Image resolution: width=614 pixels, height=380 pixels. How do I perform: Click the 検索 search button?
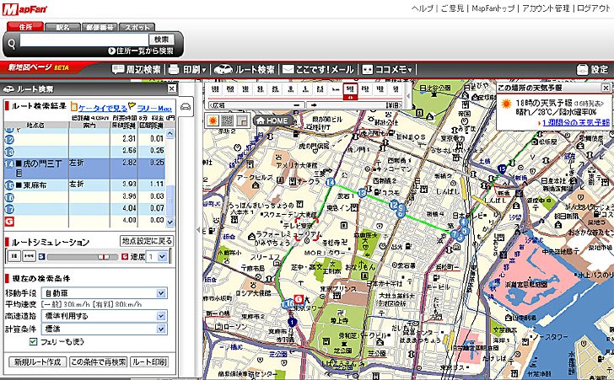161,40
